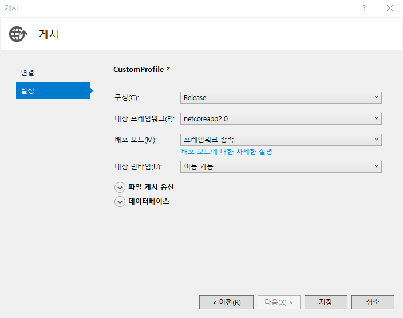Click the 파일 게시 옵션 heading text
Image resolution: width=403 pixels, height=318 pixels.
click(151, 187)
